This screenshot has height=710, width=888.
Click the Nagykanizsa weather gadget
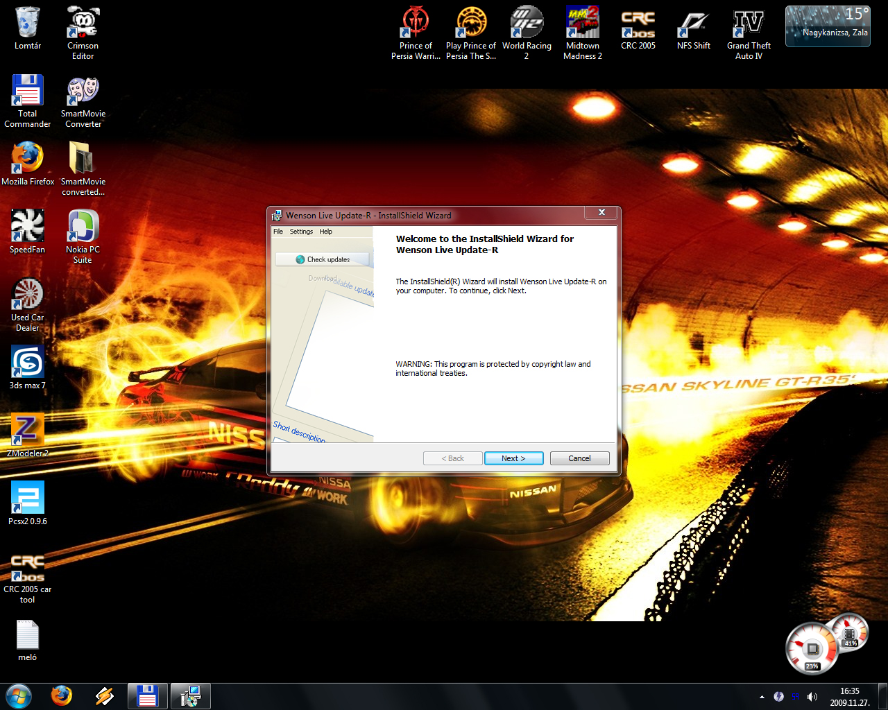(x=828, y=26)
